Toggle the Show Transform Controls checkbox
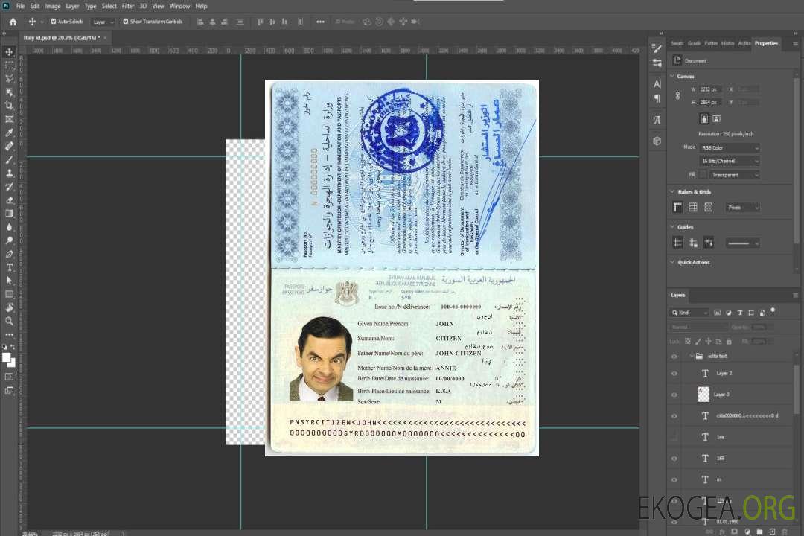 point(126,22)
